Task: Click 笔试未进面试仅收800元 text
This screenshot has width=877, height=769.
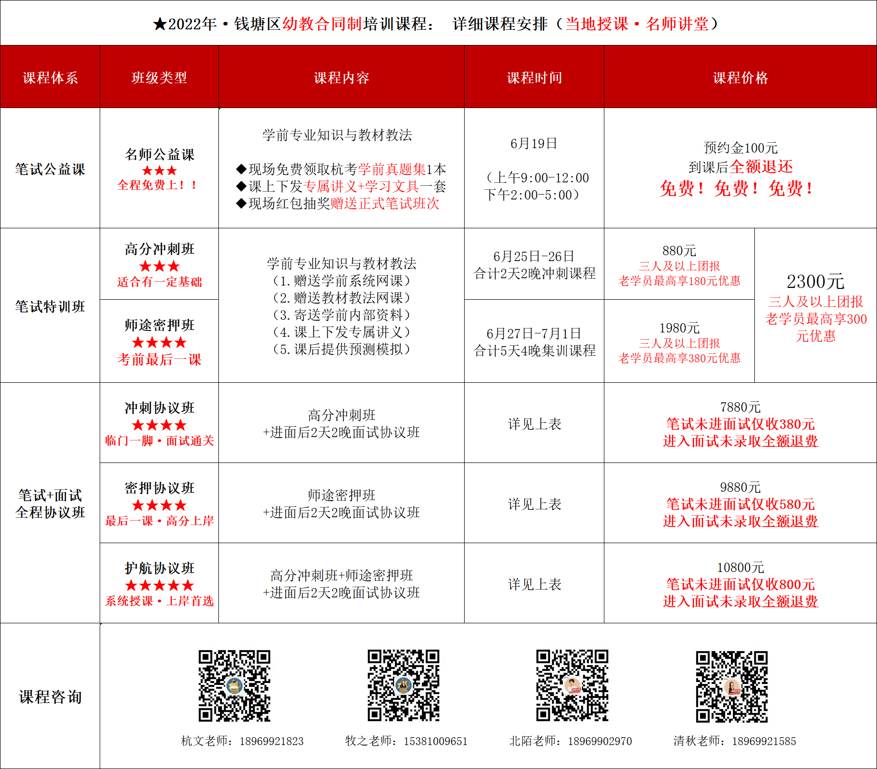Action: 740,584
